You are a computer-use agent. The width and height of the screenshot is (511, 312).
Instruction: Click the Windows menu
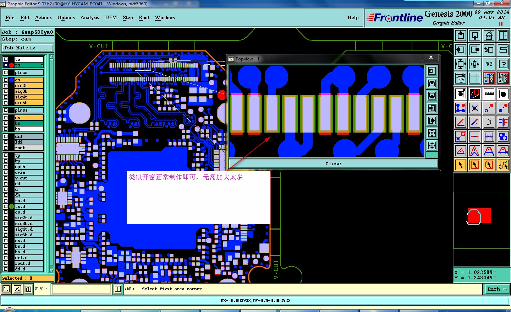pyautogui.click(x=165, y=17)
